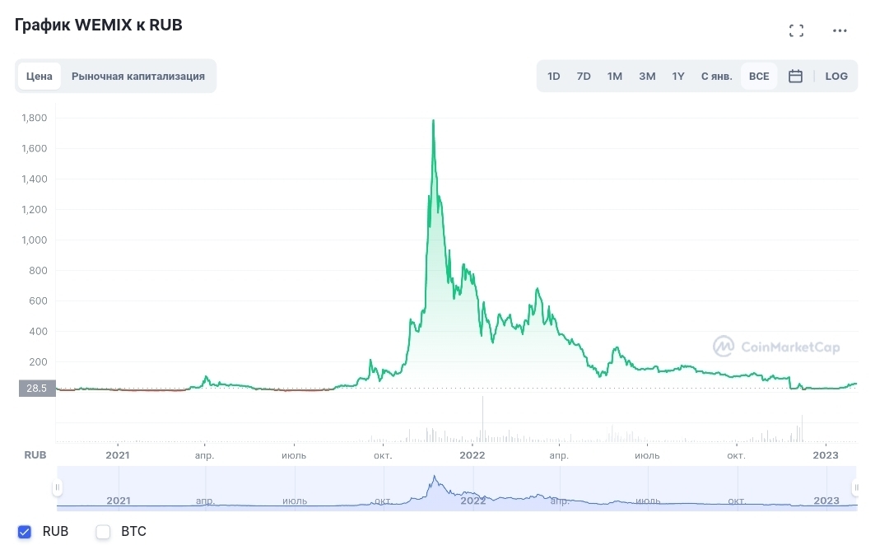Click the fullscreen expand icon

point(796,30)
